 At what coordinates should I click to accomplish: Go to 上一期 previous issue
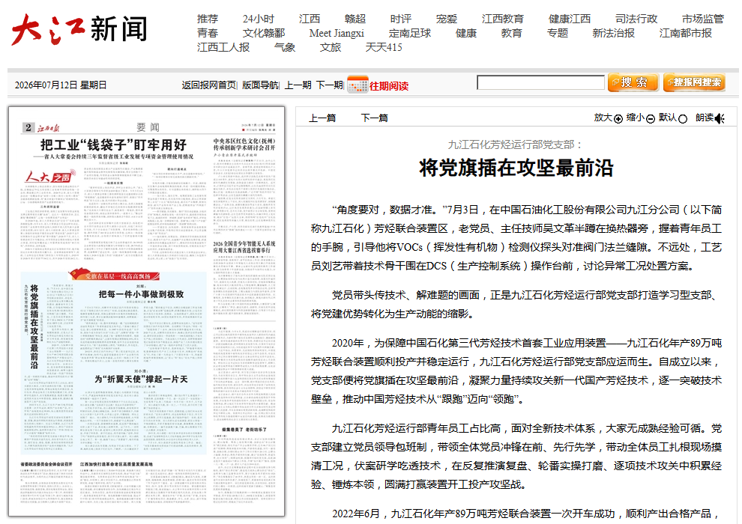pos(298,85)
